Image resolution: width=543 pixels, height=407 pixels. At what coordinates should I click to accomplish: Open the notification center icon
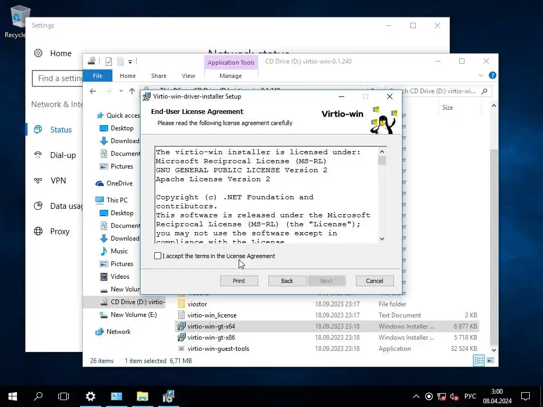(526, 396)
